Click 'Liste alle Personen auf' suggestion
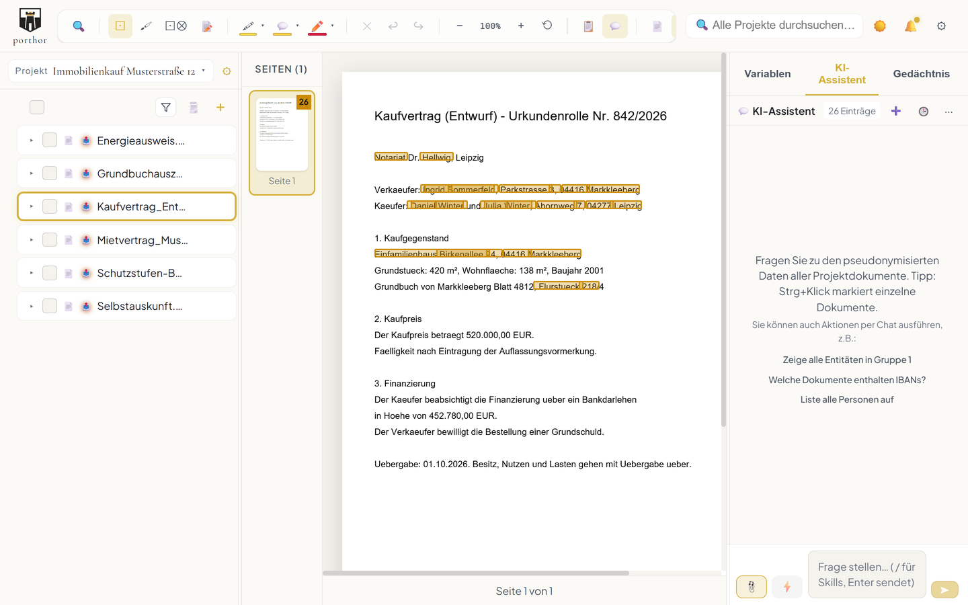 (847, 399)
